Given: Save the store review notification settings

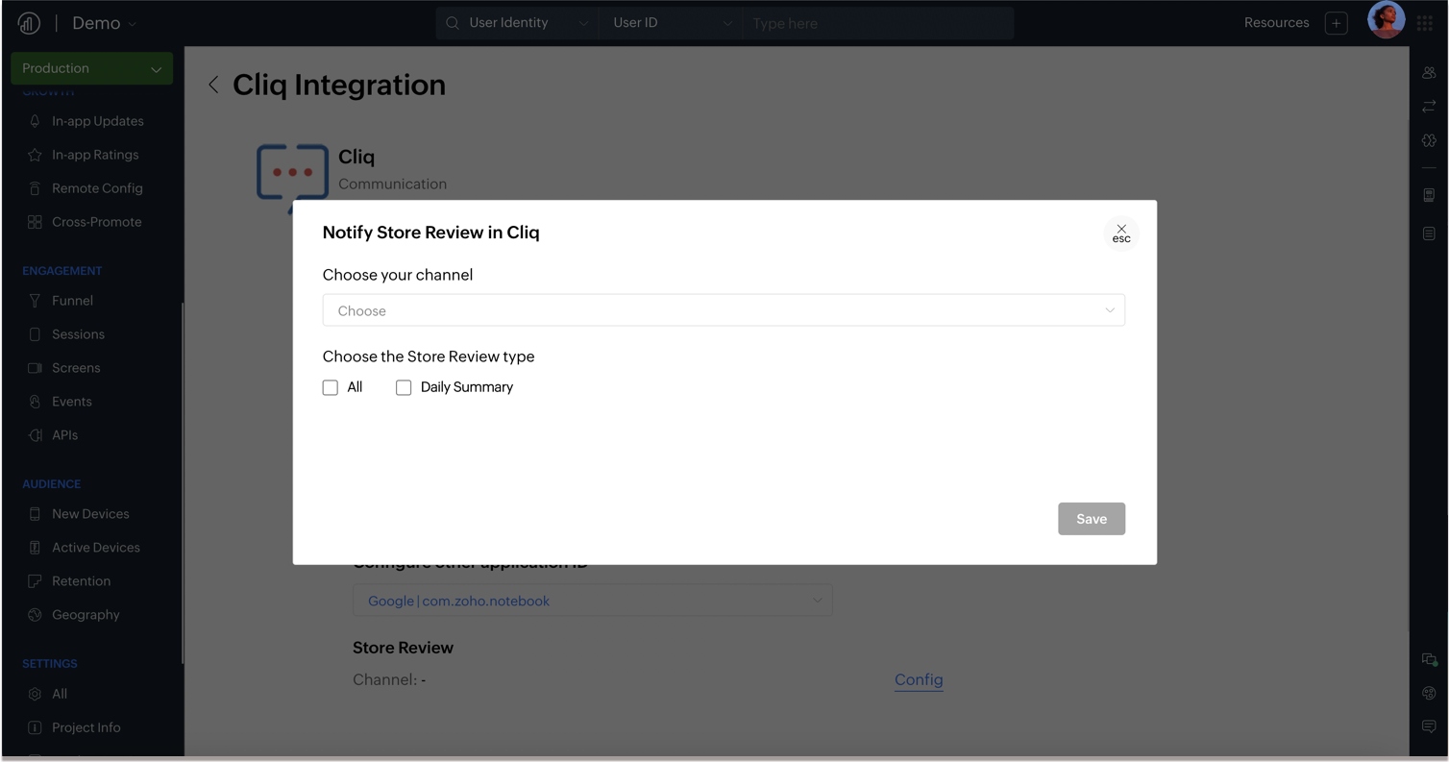Looking at the screenshot, I should [1092, 519].
